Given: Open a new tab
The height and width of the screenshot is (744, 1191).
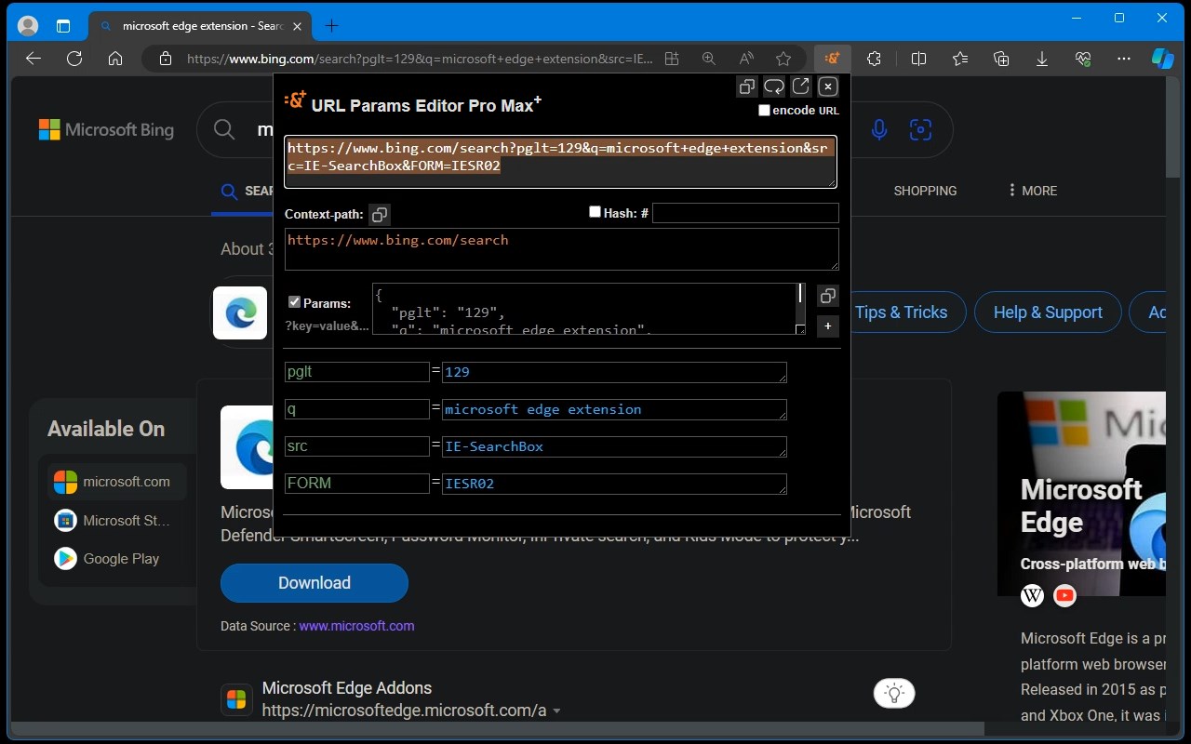Looking at the screenshot, I should coord(331,26).
